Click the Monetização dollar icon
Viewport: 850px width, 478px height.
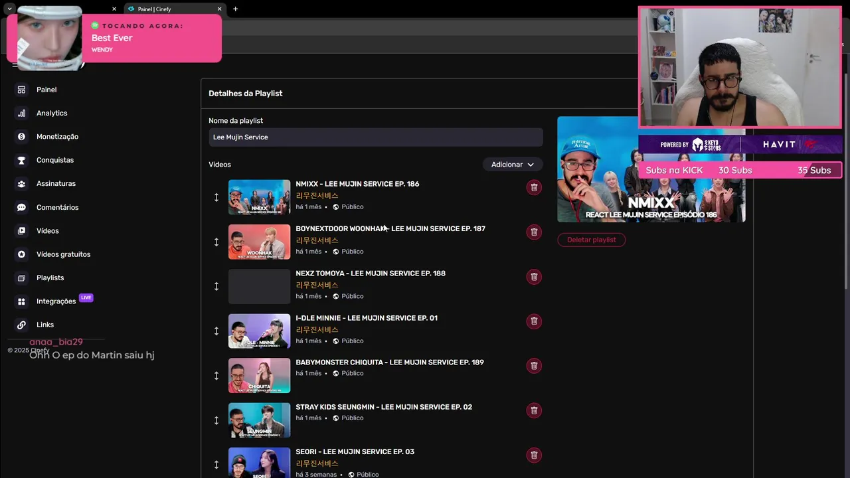coord(21,137)
